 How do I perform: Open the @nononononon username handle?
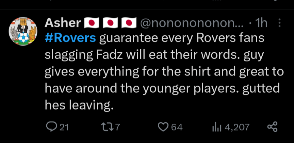pos(192,23)
